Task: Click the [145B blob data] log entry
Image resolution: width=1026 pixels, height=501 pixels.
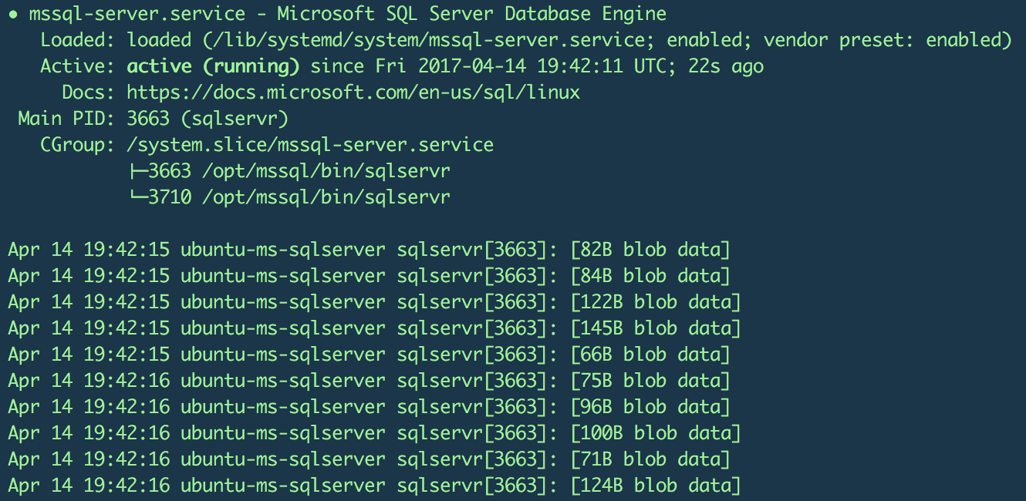Action: coord(655,328)
